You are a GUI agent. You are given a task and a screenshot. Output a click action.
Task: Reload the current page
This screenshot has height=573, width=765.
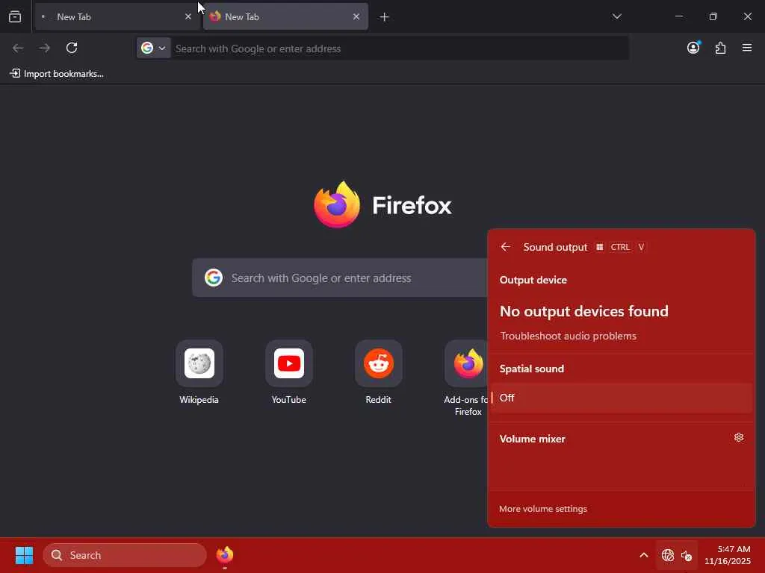(72, 48)
